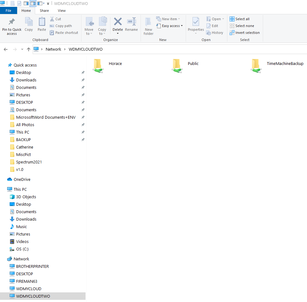Viewport: 307px width, 302px height.
Task: Open the TimeMachineBackup shared folder
Action: pos(277,66)
